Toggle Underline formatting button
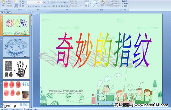Image resolution: width=171 pixels, height=110 pixels. (x=33, y=6)
